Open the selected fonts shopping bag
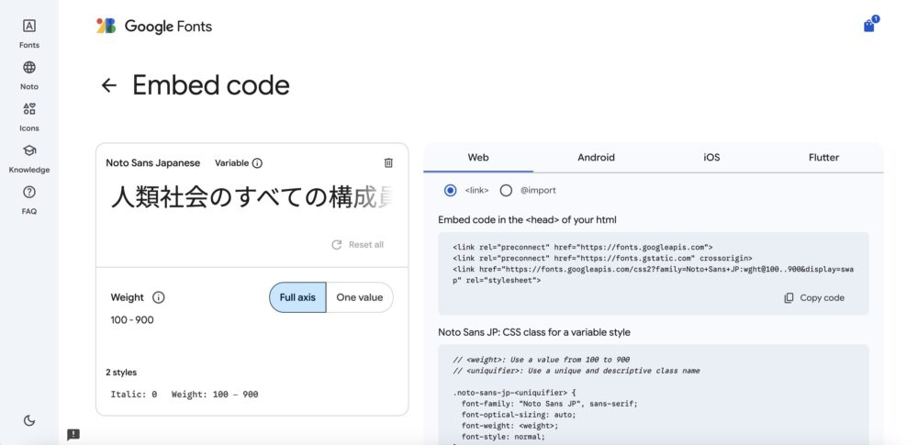The width and height of the screenshot is (918, 445). coord(869,25)
